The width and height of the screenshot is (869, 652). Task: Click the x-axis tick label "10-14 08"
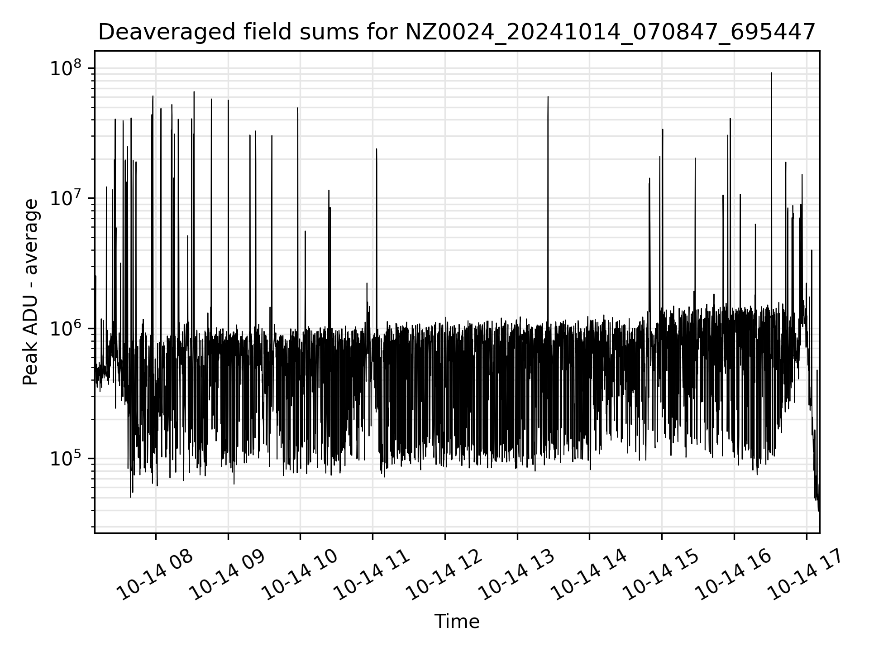point(155,575)
